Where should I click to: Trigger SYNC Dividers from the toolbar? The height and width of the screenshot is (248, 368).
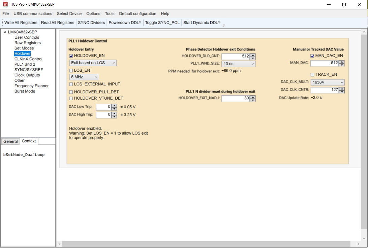tap(91, 23)
